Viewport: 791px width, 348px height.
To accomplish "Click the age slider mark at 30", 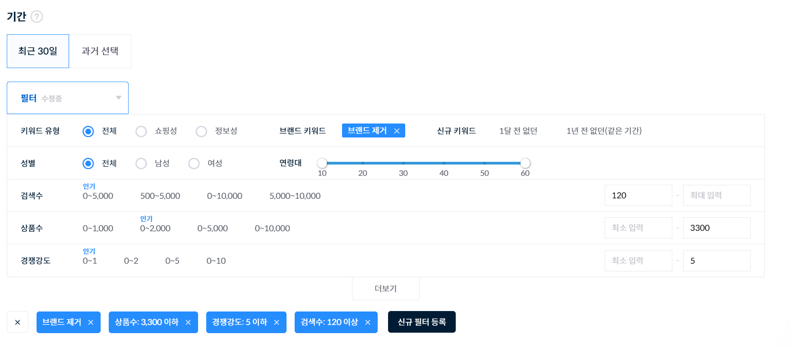I will [x=403, y=163].
